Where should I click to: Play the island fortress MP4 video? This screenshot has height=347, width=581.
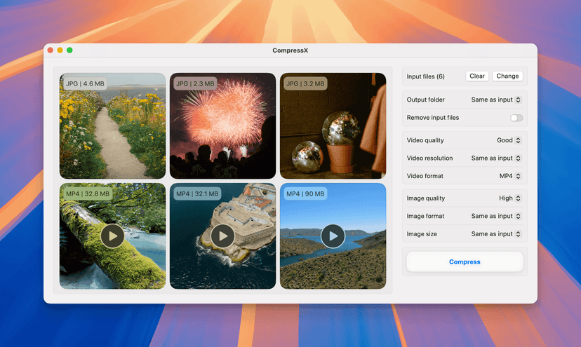222,236
